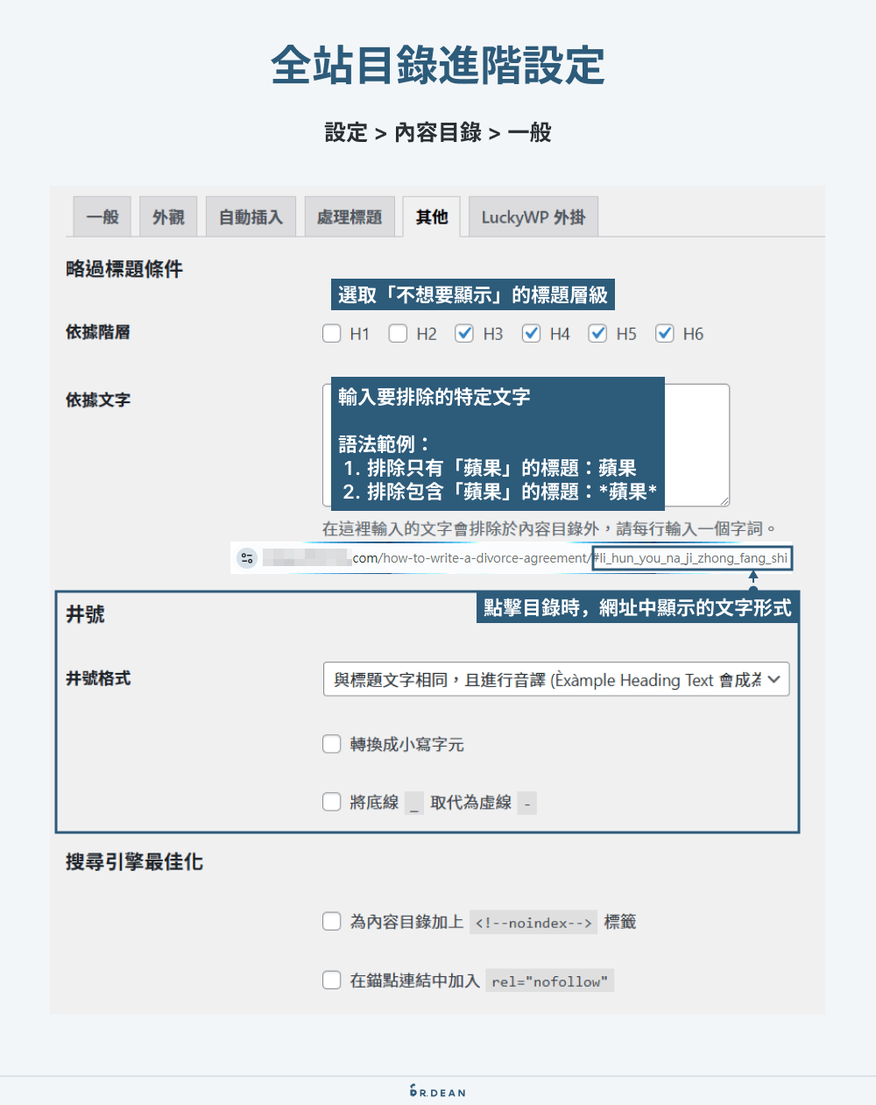876x1105 pixels.
Task: Disable the H4 heading checkbox
Action: [531, 333]
